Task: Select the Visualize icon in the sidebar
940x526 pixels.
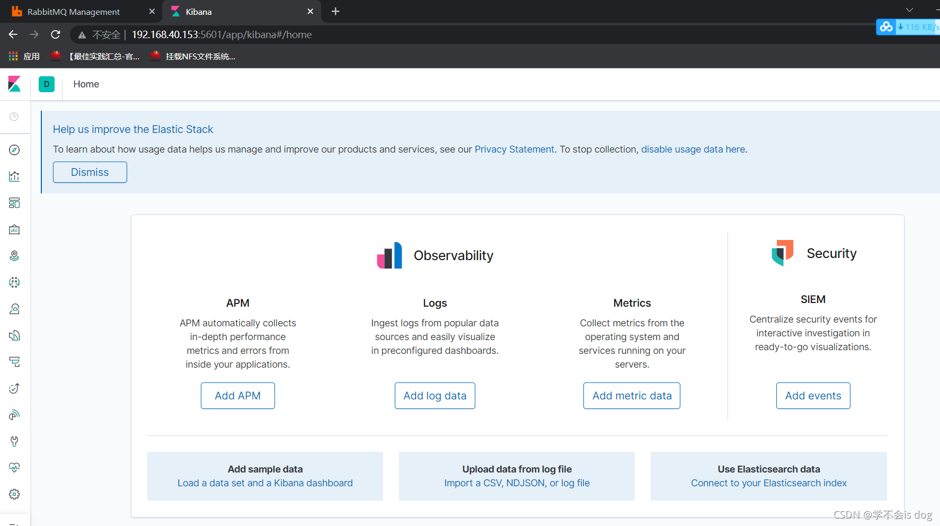Action: click(14, 176)
